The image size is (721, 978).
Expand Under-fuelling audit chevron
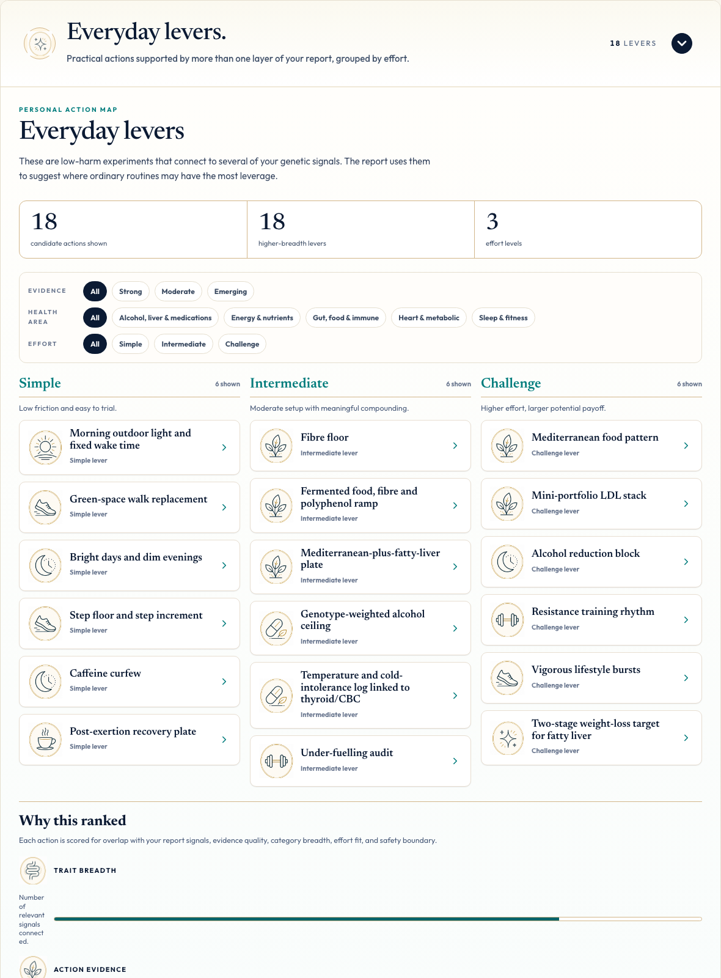[455, 761]
